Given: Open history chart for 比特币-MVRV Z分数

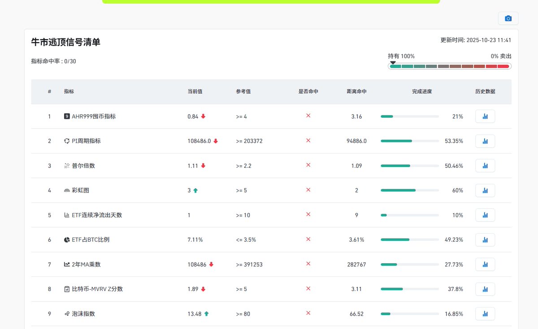Looking at the screenshot, I should click(485, 289).
